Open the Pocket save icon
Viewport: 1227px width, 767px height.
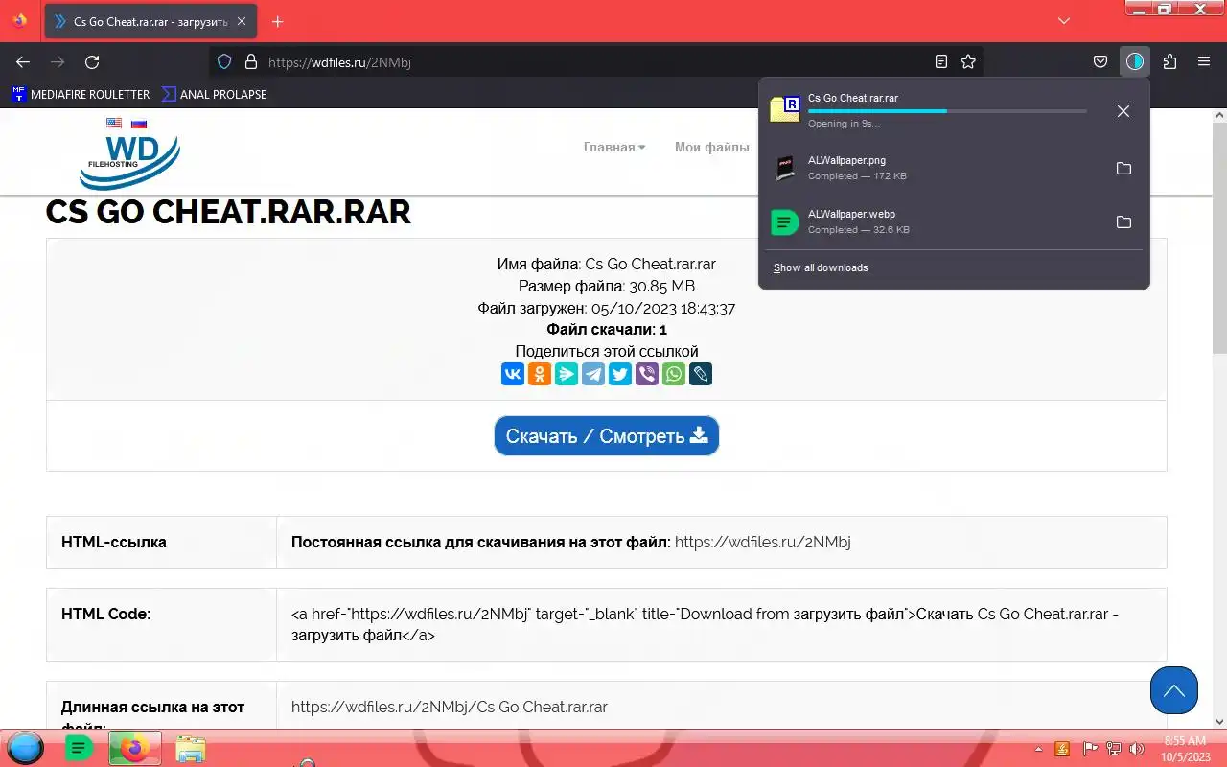point(1100,61)
